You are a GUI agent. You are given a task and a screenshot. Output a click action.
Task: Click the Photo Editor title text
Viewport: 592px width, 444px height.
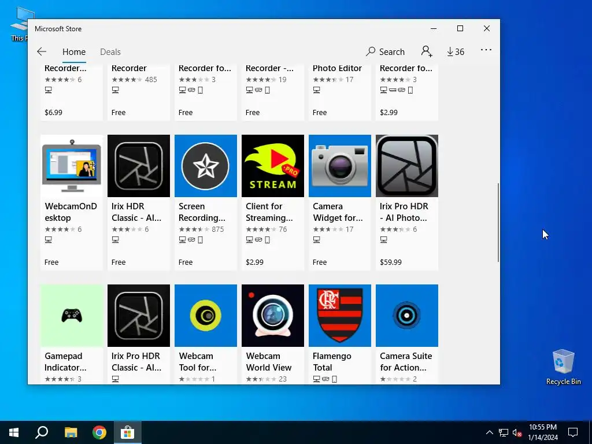337,68
